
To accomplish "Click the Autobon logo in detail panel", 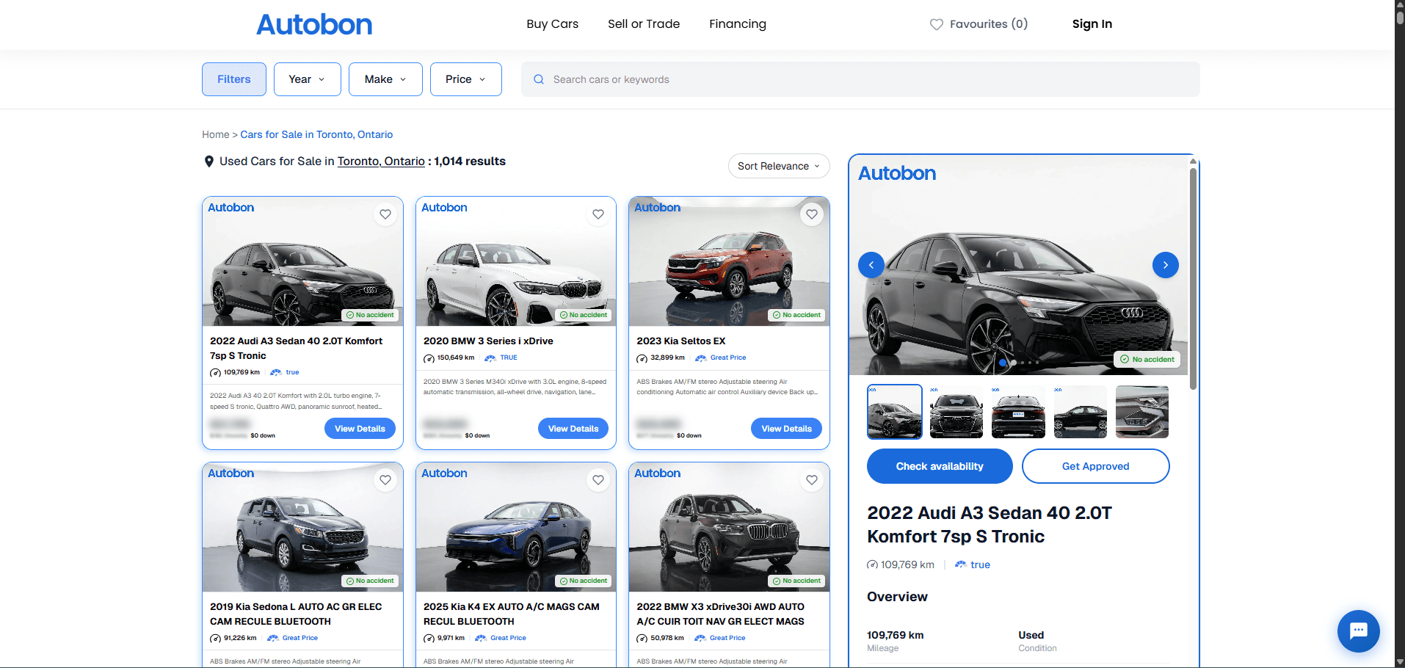I will coord(897,173).
